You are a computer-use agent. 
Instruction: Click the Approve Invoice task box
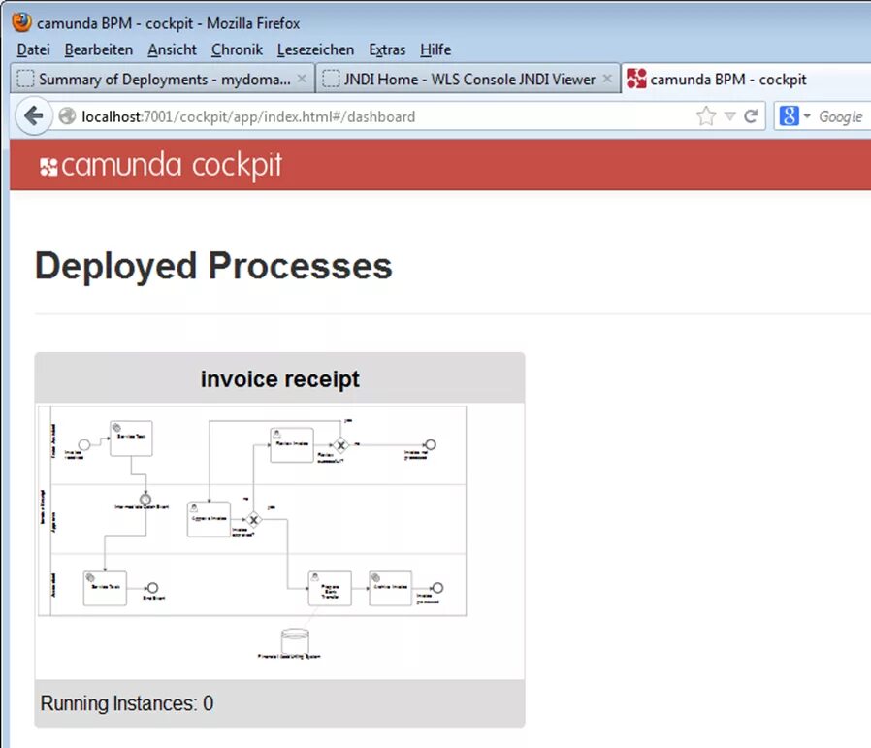(209, 519)
